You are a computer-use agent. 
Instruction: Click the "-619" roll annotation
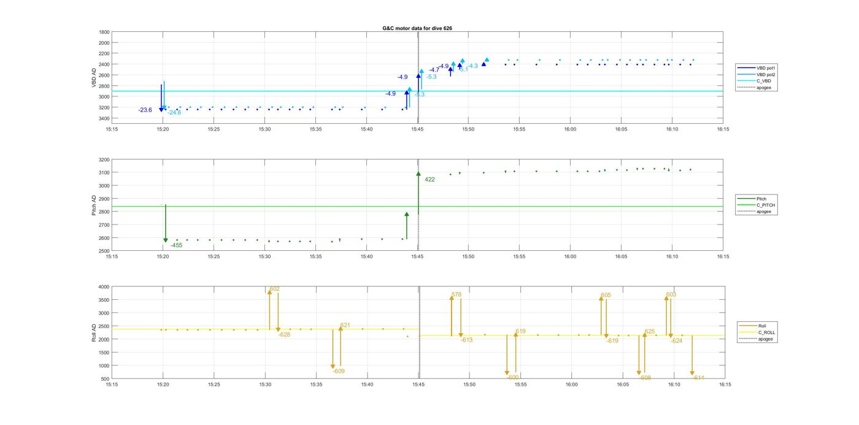point(612,341)
